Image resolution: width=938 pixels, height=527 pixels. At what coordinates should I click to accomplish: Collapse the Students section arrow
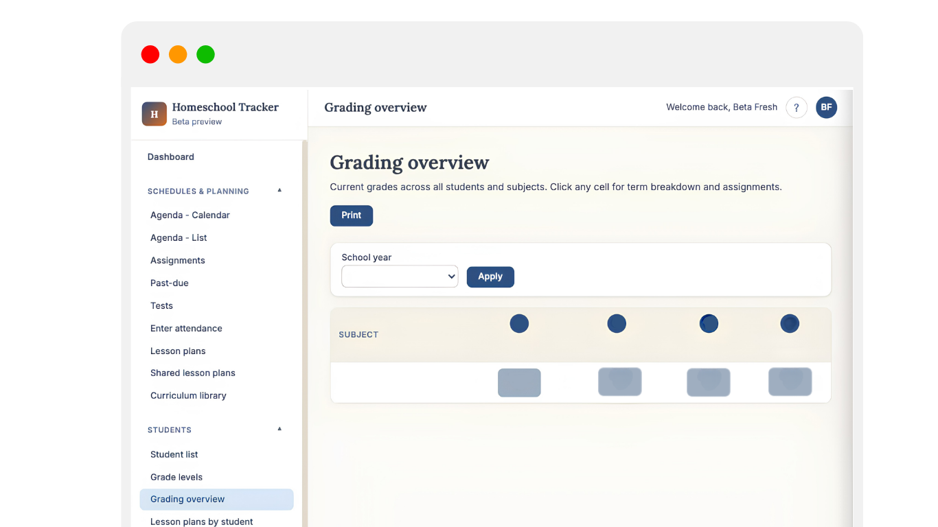point(279,429)
